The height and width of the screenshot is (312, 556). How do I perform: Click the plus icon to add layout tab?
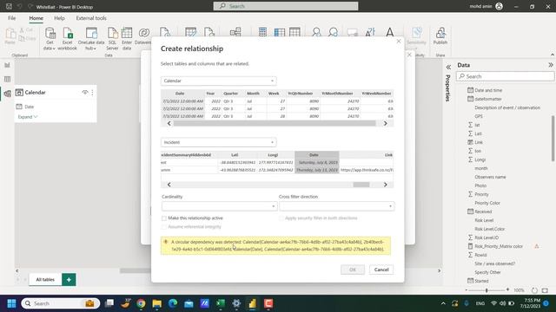coord(69,279)
